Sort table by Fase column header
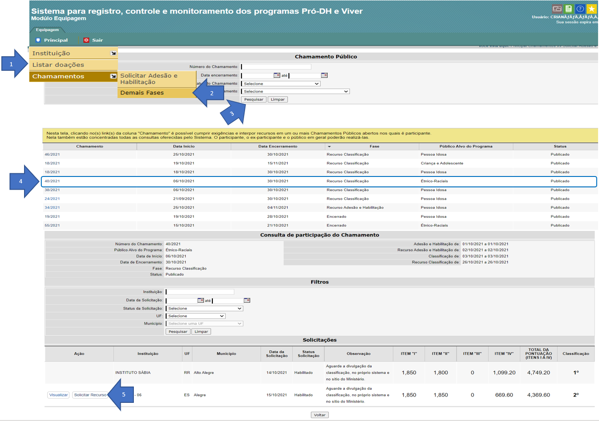Screen dimensions: 599x421 coord(374,147)
